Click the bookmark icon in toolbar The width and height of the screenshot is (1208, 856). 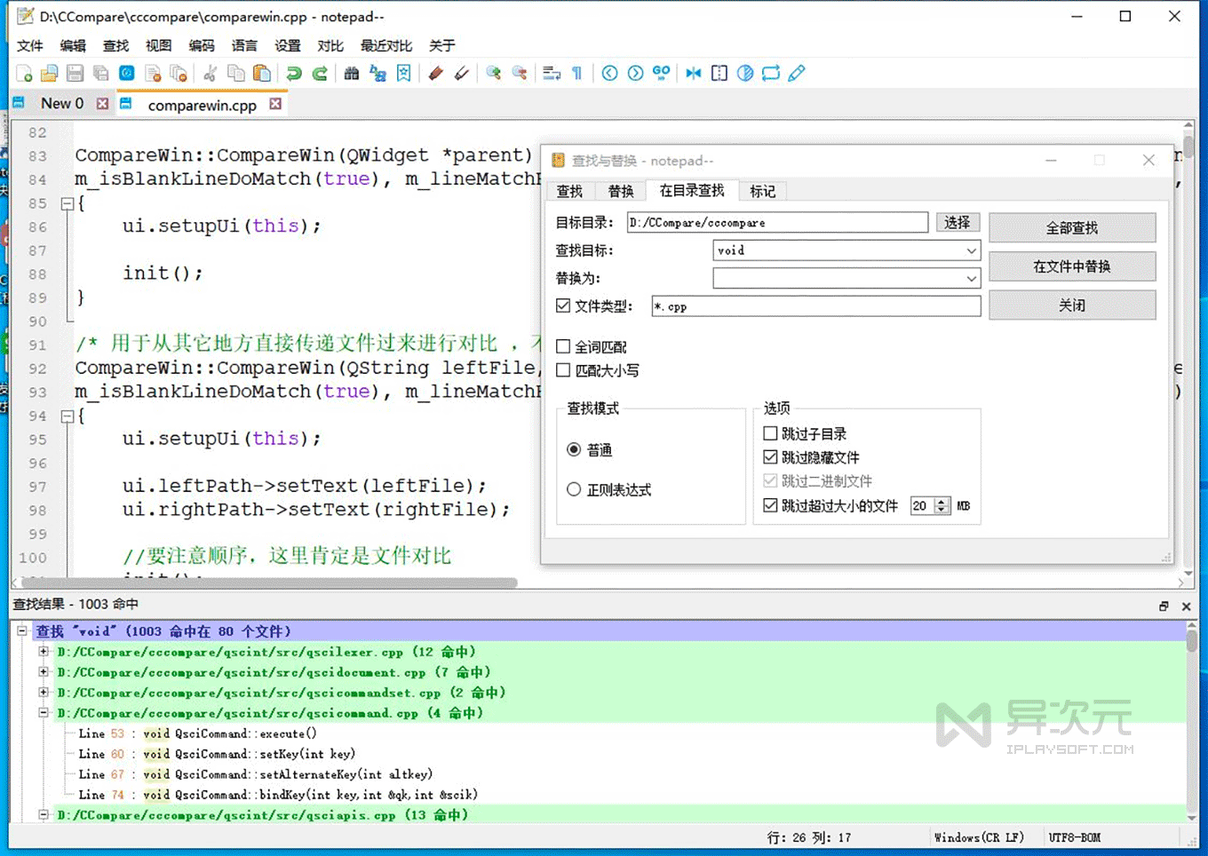pos(403,74)
